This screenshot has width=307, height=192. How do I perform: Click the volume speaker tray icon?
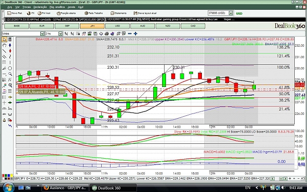click(x=283, y=188)
